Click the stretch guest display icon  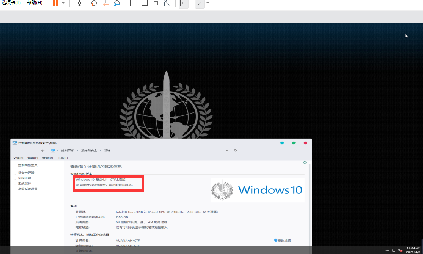pyautogui.click(x=200, y=3)
